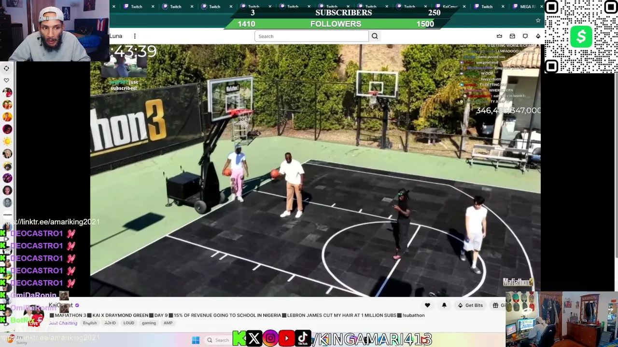This screenshot has width=618, height=347.
Task: Open the Luna link in Twitch header
Action: [x=116, y=36]
